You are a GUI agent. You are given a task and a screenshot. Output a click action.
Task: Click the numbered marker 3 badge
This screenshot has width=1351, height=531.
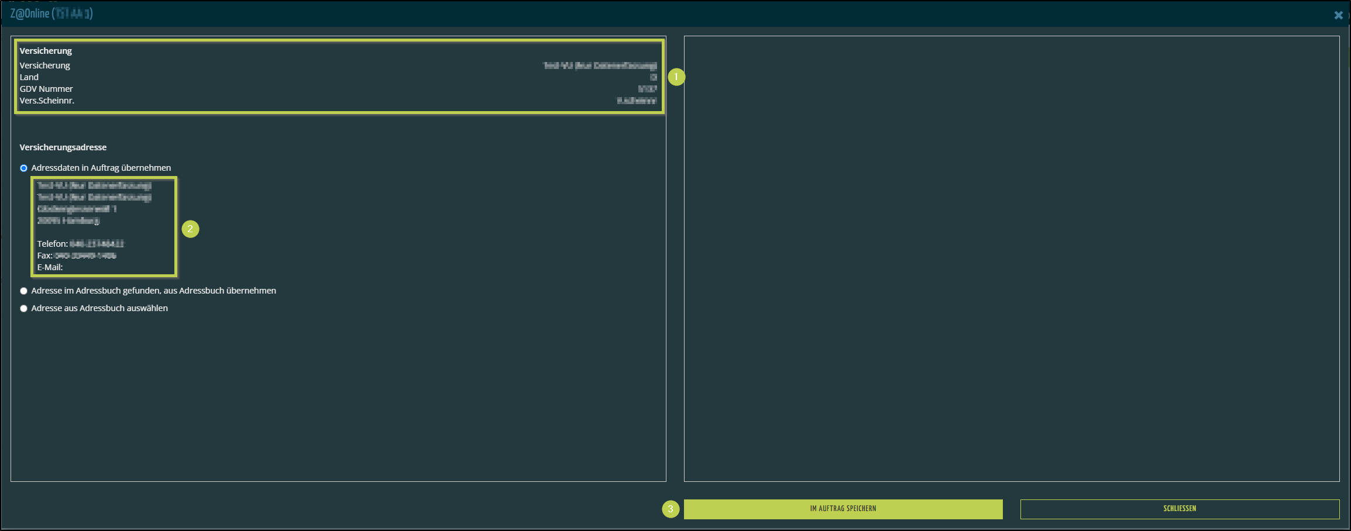671,509
